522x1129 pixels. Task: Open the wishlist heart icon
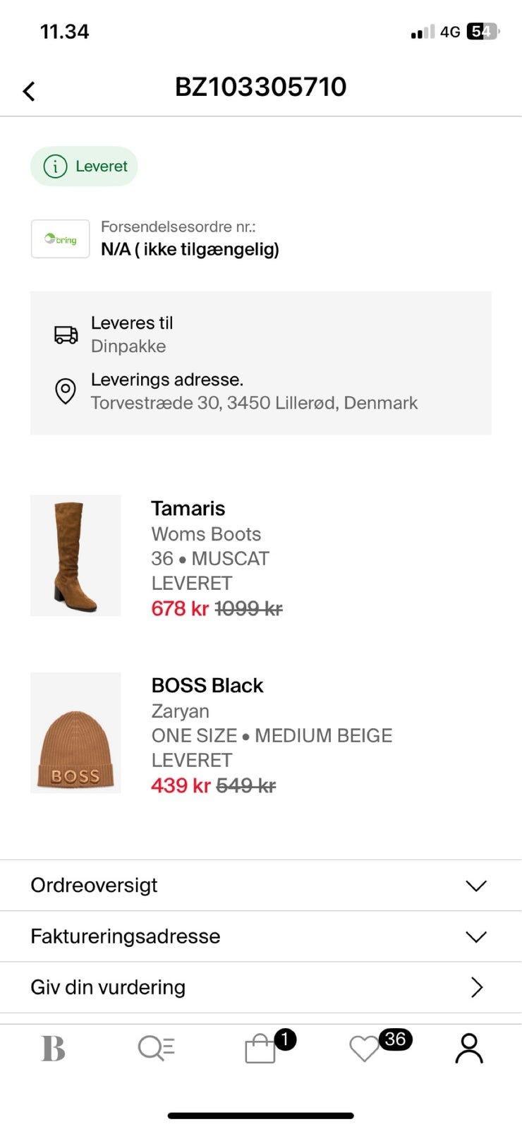click(x=365, y=1049)
